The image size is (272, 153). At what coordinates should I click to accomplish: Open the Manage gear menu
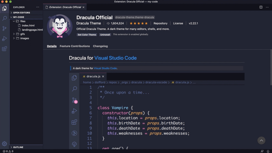tap(4, 144)
